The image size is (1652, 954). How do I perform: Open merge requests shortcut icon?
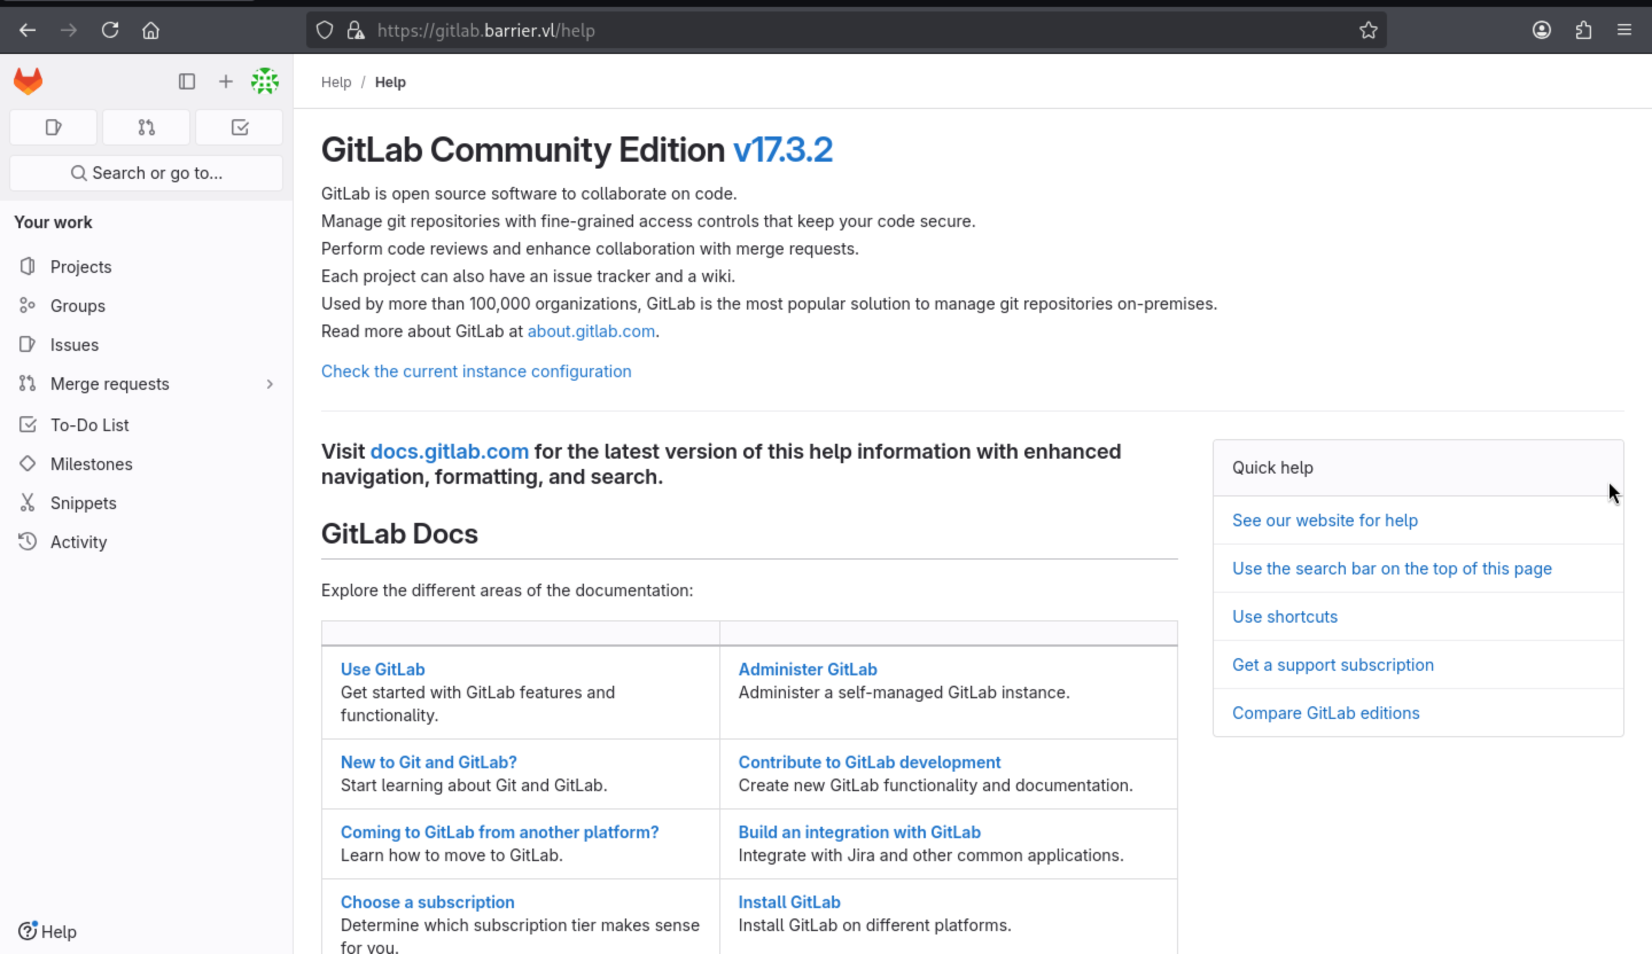point(146,127)
